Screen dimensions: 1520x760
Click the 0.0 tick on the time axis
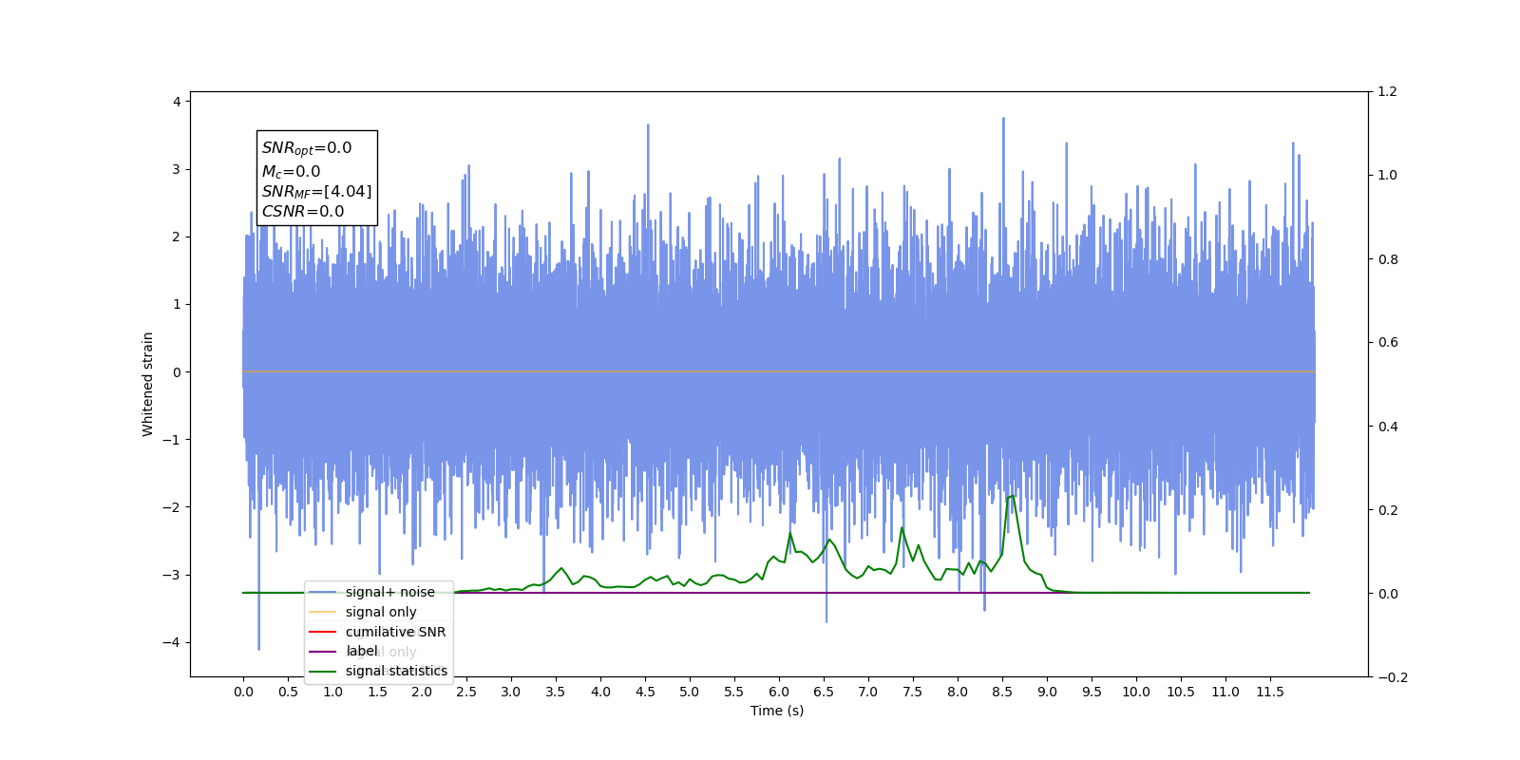(x=243, y=692)
